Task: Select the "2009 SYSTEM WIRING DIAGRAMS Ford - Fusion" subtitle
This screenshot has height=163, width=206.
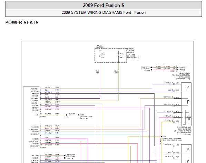Action: (104, 12)
